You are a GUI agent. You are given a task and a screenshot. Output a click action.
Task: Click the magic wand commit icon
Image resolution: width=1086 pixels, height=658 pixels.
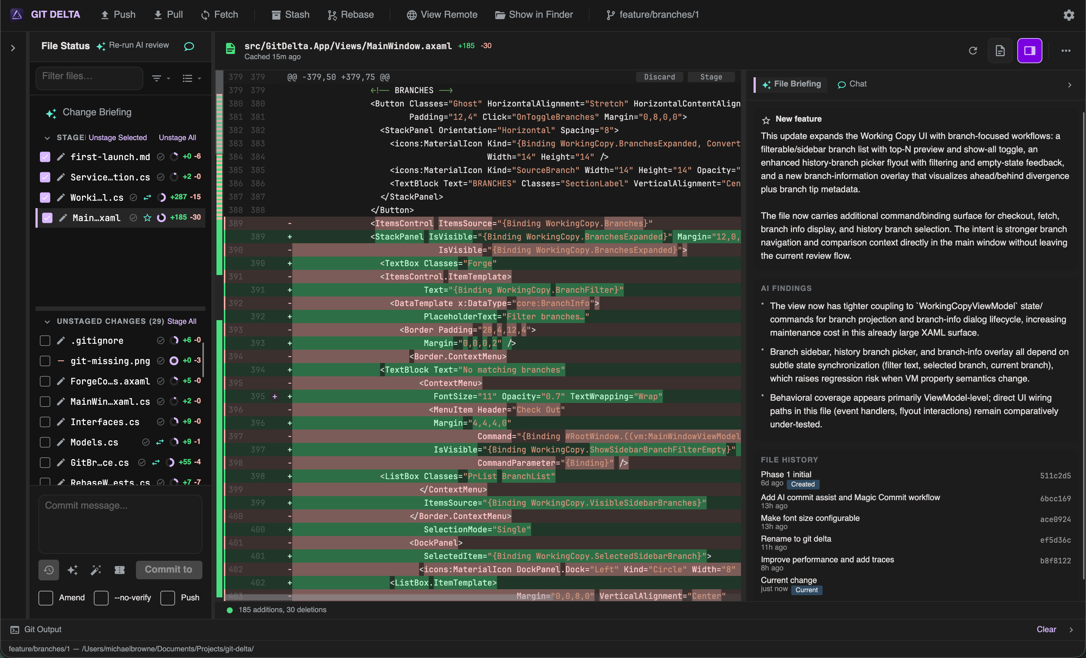tap(96, 570)
